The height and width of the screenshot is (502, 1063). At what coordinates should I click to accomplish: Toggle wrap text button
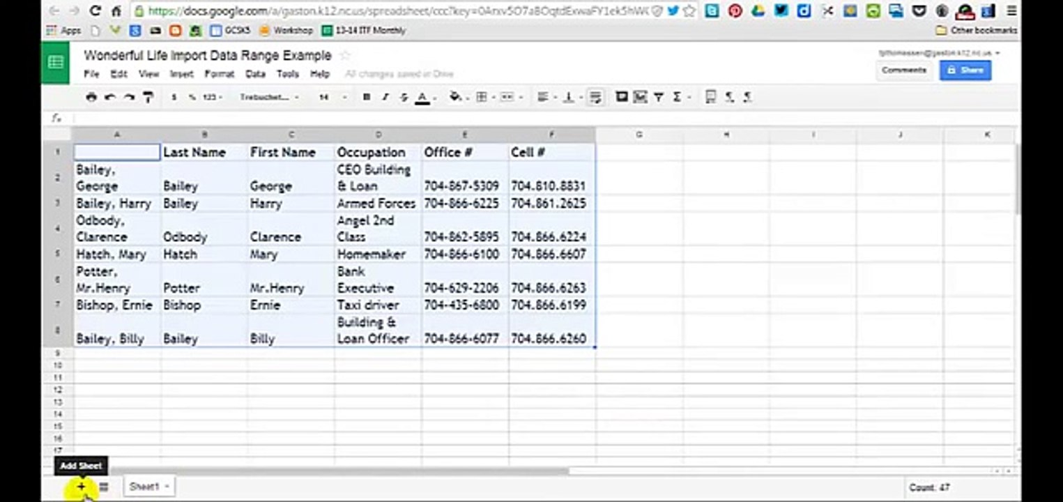coord(595,98)
